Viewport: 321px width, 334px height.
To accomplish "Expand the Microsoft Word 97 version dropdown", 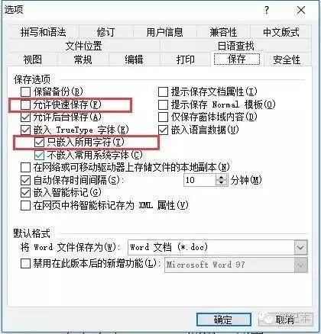I will click(300, 265).
